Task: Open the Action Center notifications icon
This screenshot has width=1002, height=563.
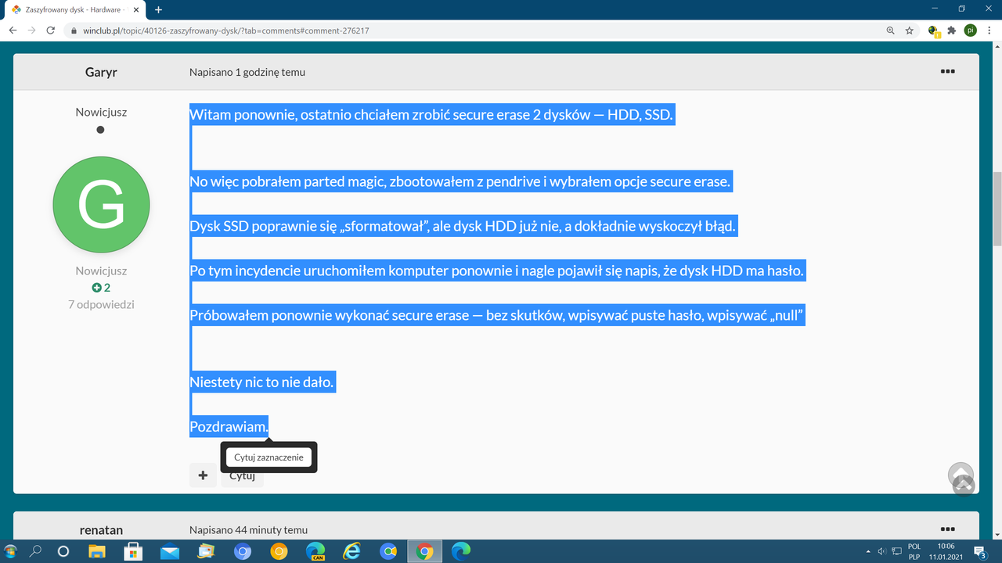Action: point(979,551)
